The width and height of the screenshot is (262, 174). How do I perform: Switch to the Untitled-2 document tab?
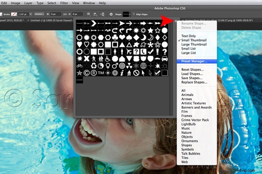point(52,20)
